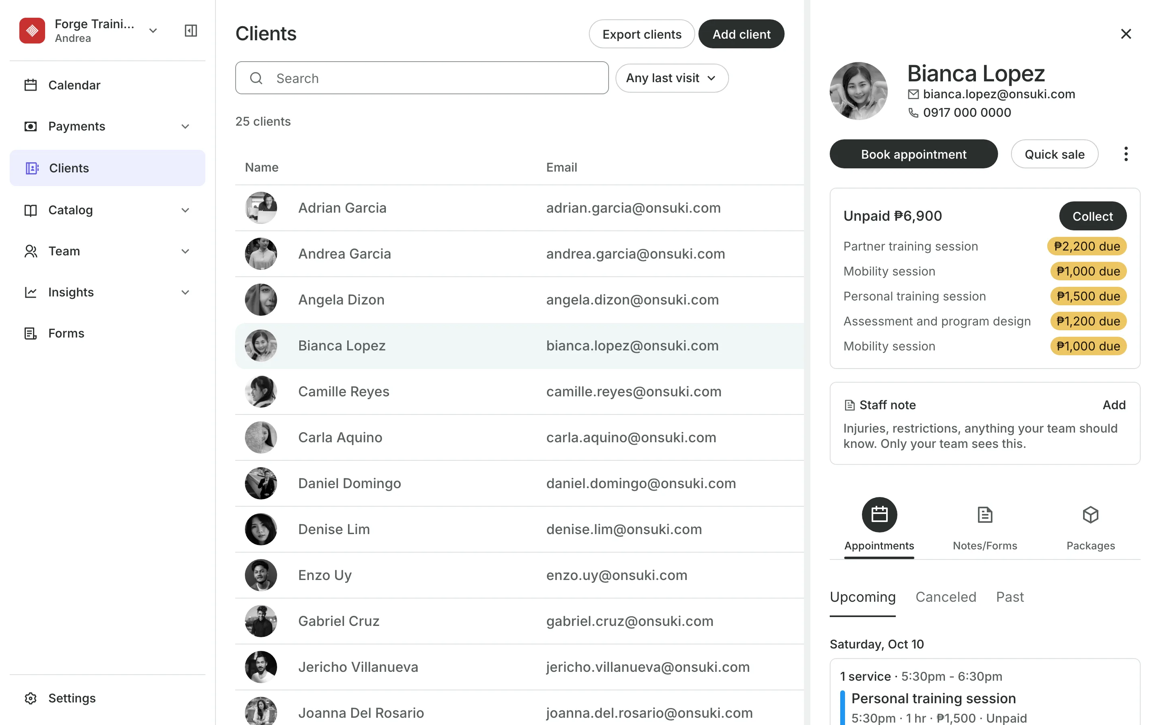Click the Insights chart icon
This screenshot has width=1160, height=725.
[31, 292]
